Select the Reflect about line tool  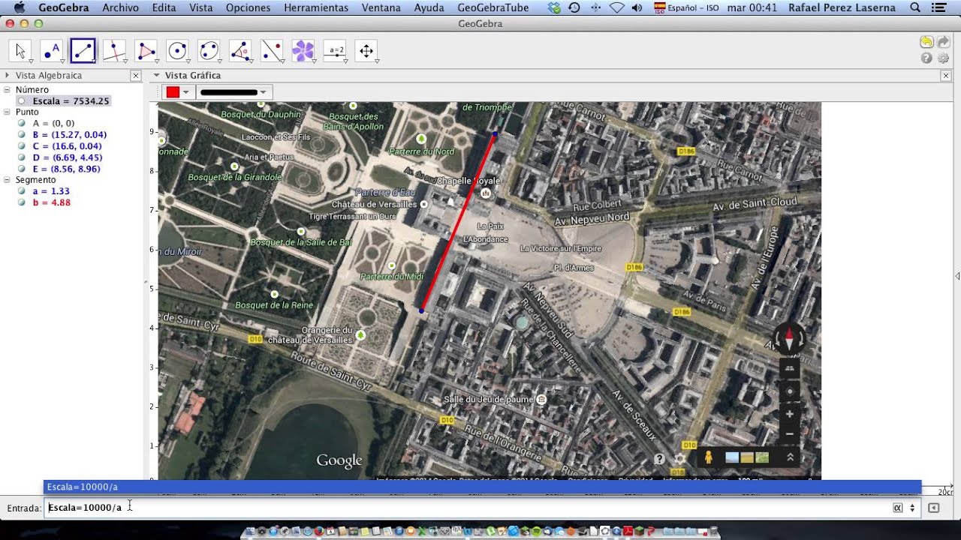pyautogui.click(x=273, y=51)
